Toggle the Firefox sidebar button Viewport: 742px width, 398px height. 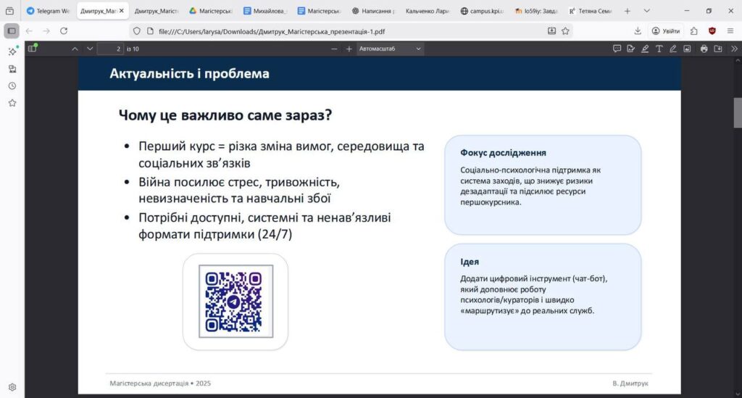[12, 30]
